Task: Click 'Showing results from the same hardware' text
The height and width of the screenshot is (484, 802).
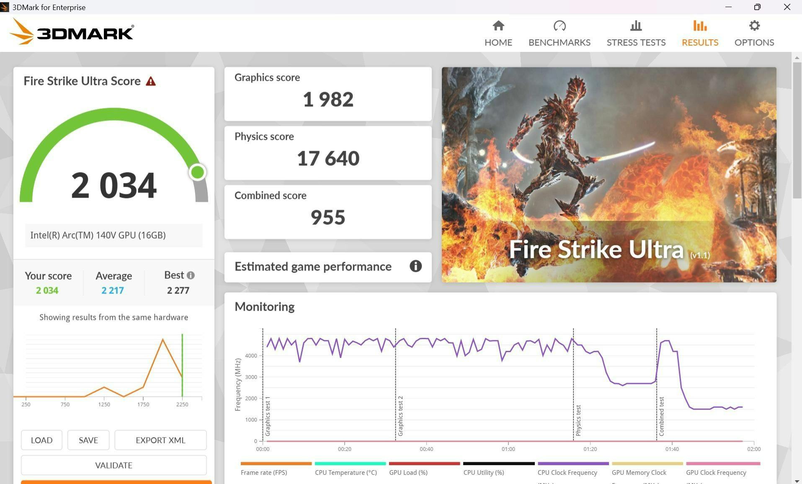Action: [114, 317]
